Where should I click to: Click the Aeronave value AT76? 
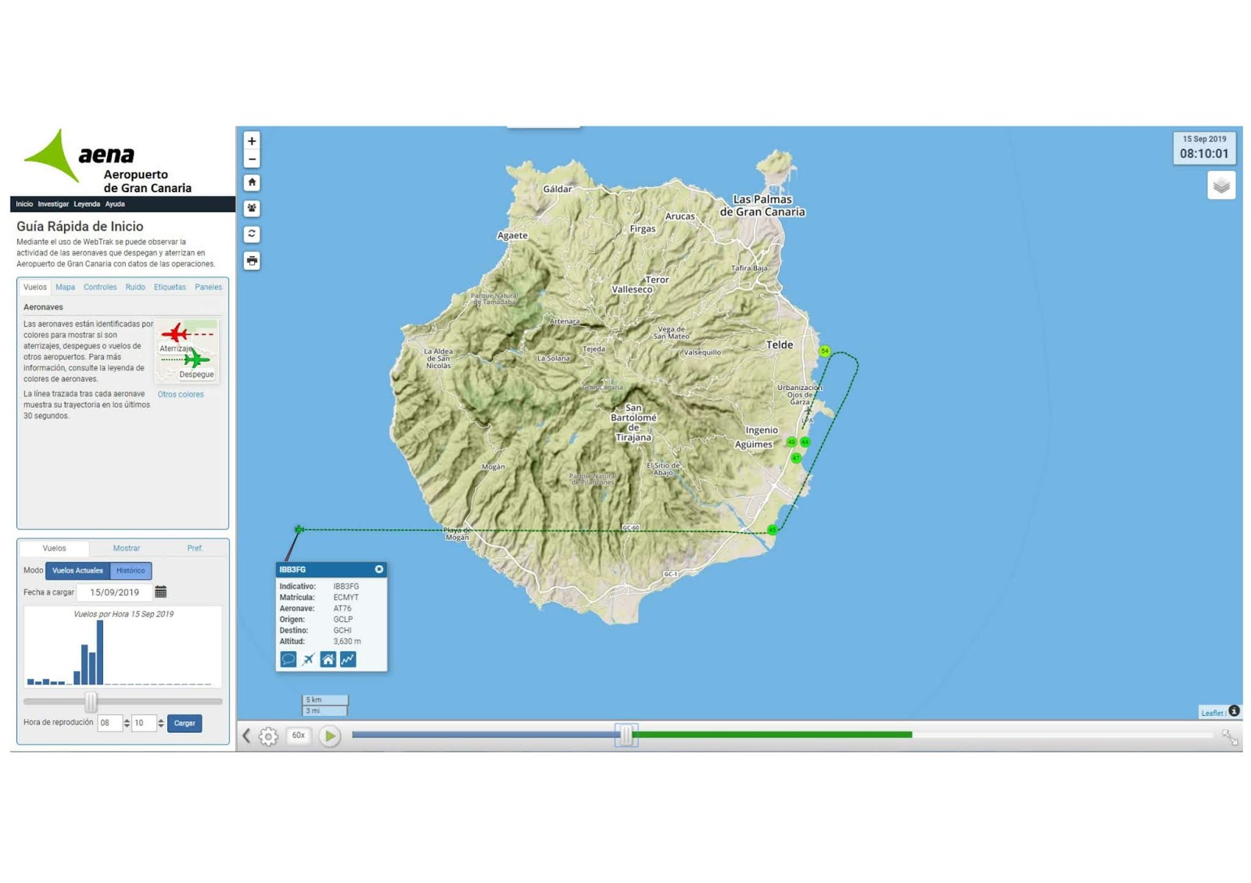point(342,608)
